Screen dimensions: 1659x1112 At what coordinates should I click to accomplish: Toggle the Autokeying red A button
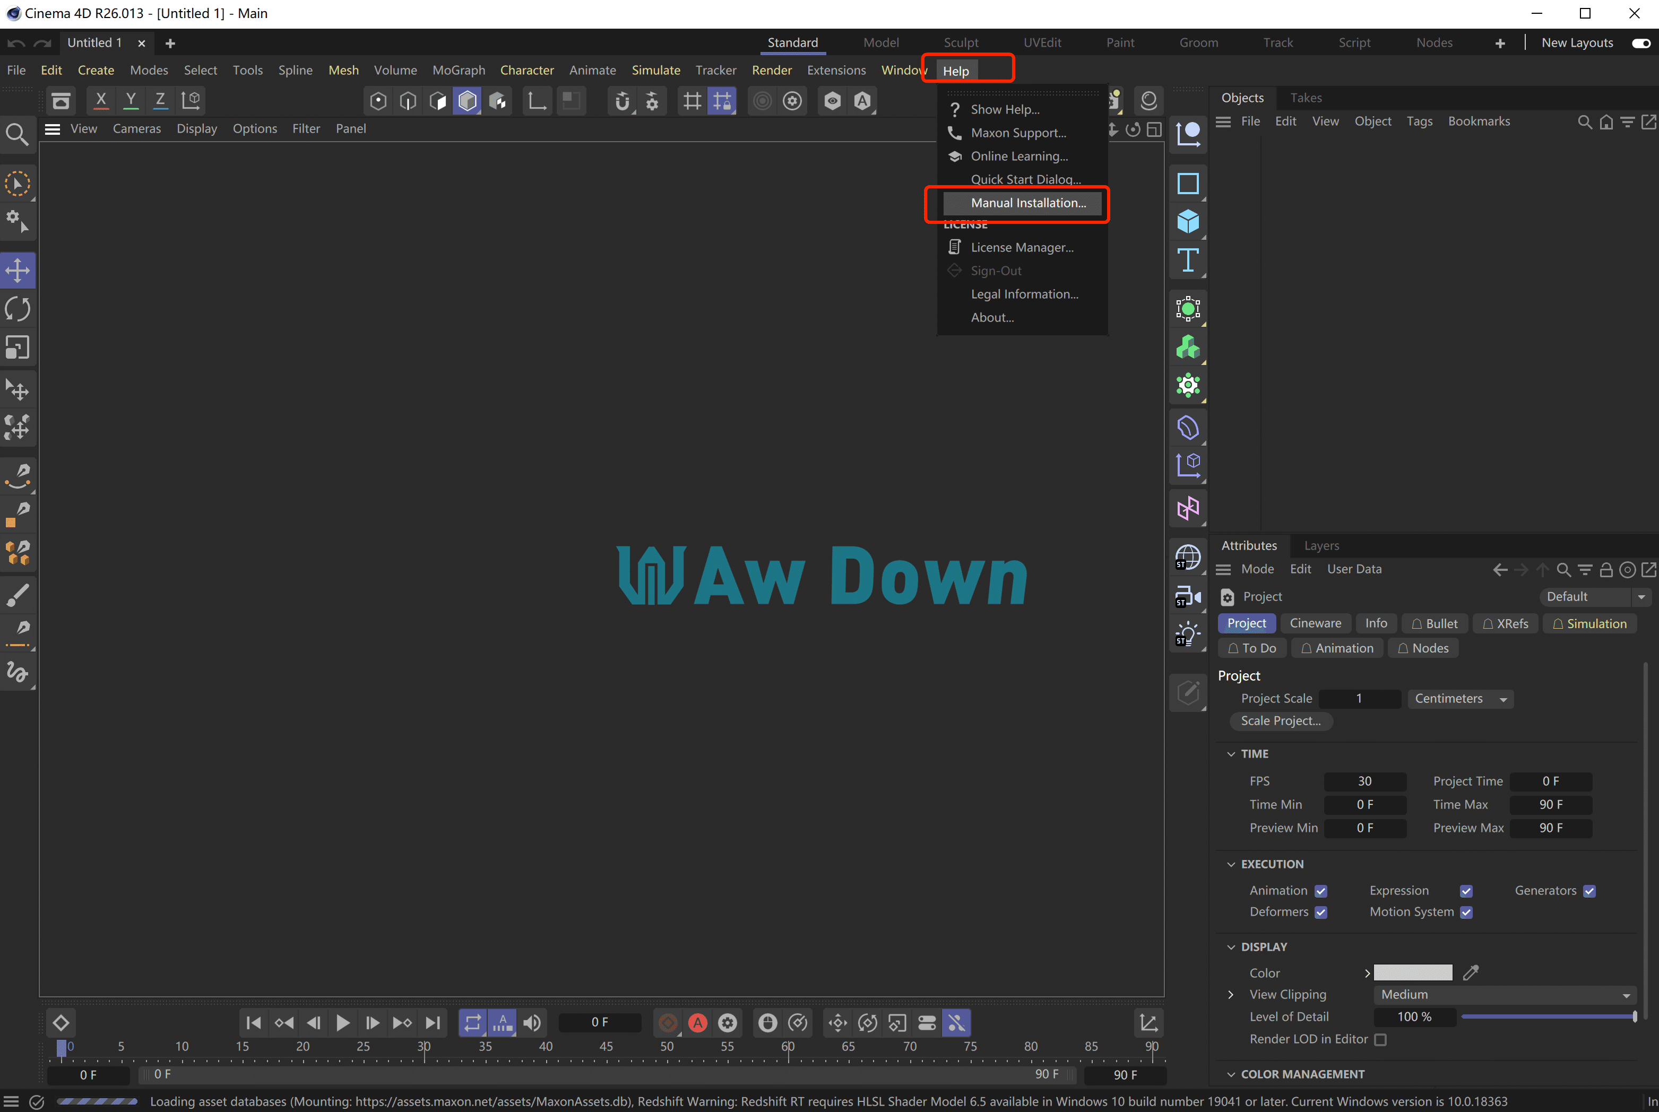click(x=698, y=1023)
